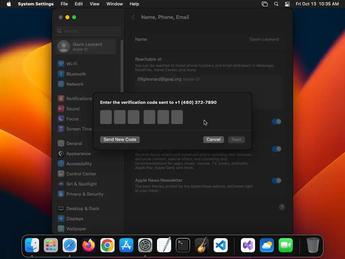This screenshot has height=259, width=345.
Task: Open General settings in sidebar
Action: pos(75,144)
